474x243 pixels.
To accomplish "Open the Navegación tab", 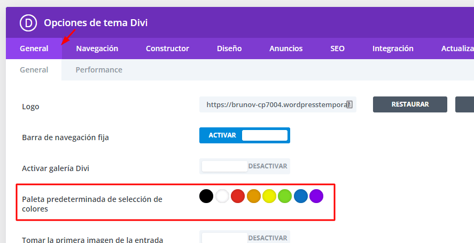I will (97, 48).
